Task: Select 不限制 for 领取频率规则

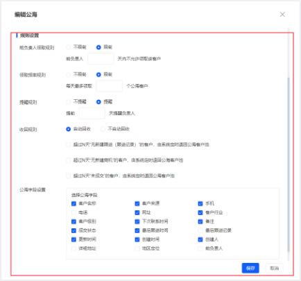Action: point(68,74)
